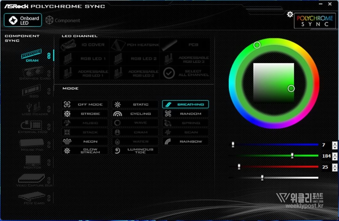Viewport: 339px width, 221px height.
Task: Switch to the Onboard LED tab
Action: pyautogui.click(x=24, y=20)
